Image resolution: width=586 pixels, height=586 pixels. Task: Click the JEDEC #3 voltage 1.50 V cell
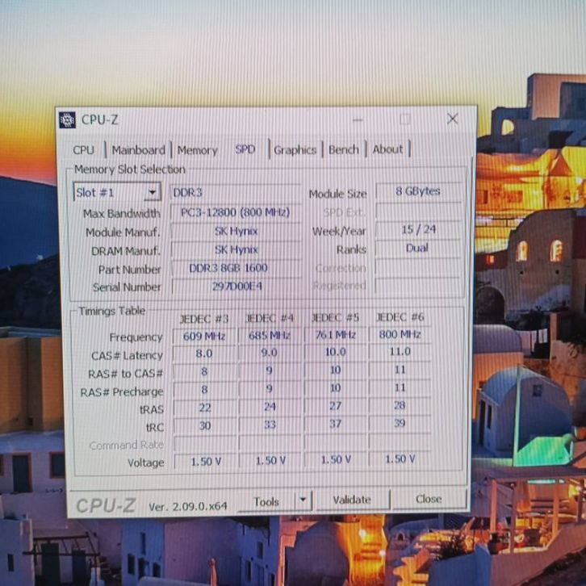206,462
